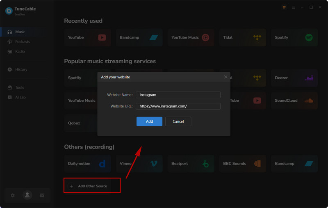Click Cancel in the dialog
The image size is (328, 208).
[x=178, y=121]
